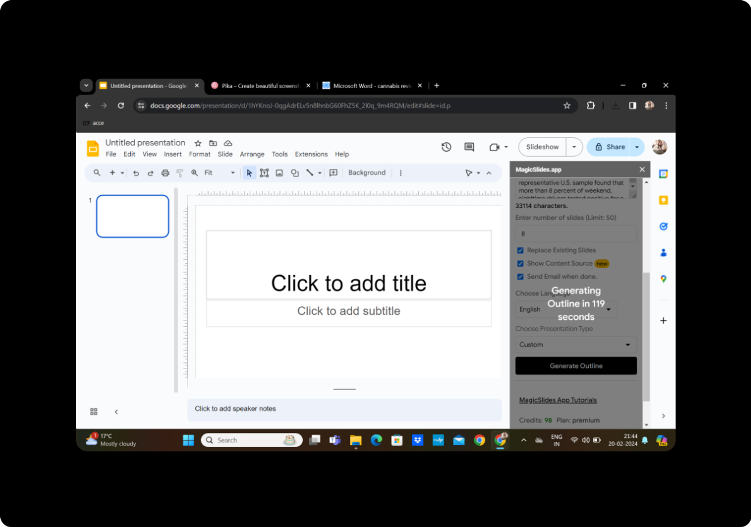Expand the Slideshow options dropdown arrow
Screen dimensions: 751x527
[x=573, y=147]
